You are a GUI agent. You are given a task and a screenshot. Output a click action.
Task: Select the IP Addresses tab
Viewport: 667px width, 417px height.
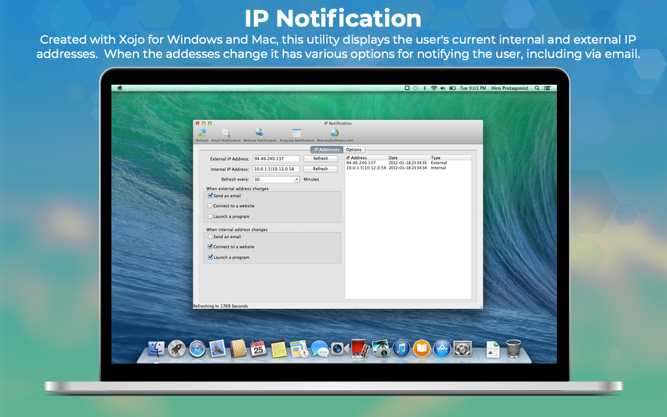tap(326, 150)
